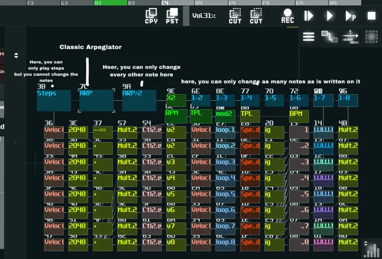Open the hamburger main menu
This screenshot has height=259, width=382.
click(x=308, y=37)
